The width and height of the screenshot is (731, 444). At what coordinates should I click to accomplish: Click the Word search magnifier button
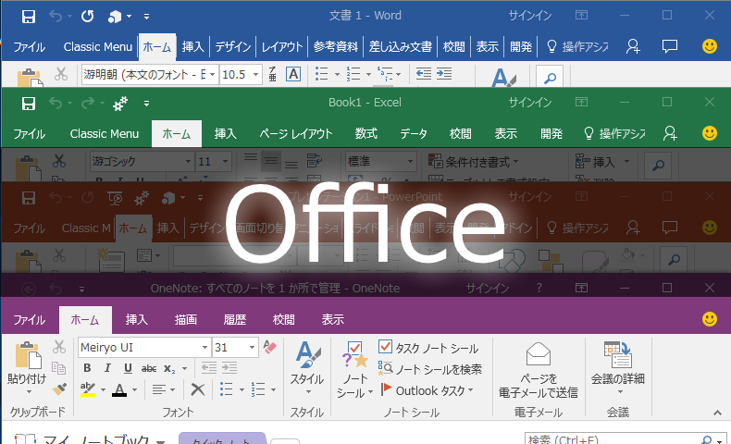pyautogui.click(x=550, y=77)
